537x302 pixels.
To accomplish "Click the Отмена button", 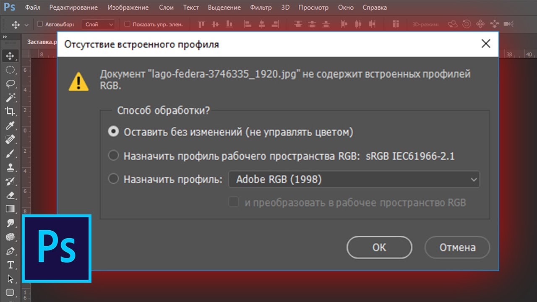I will pyautogui.click(x=457, y=247).
